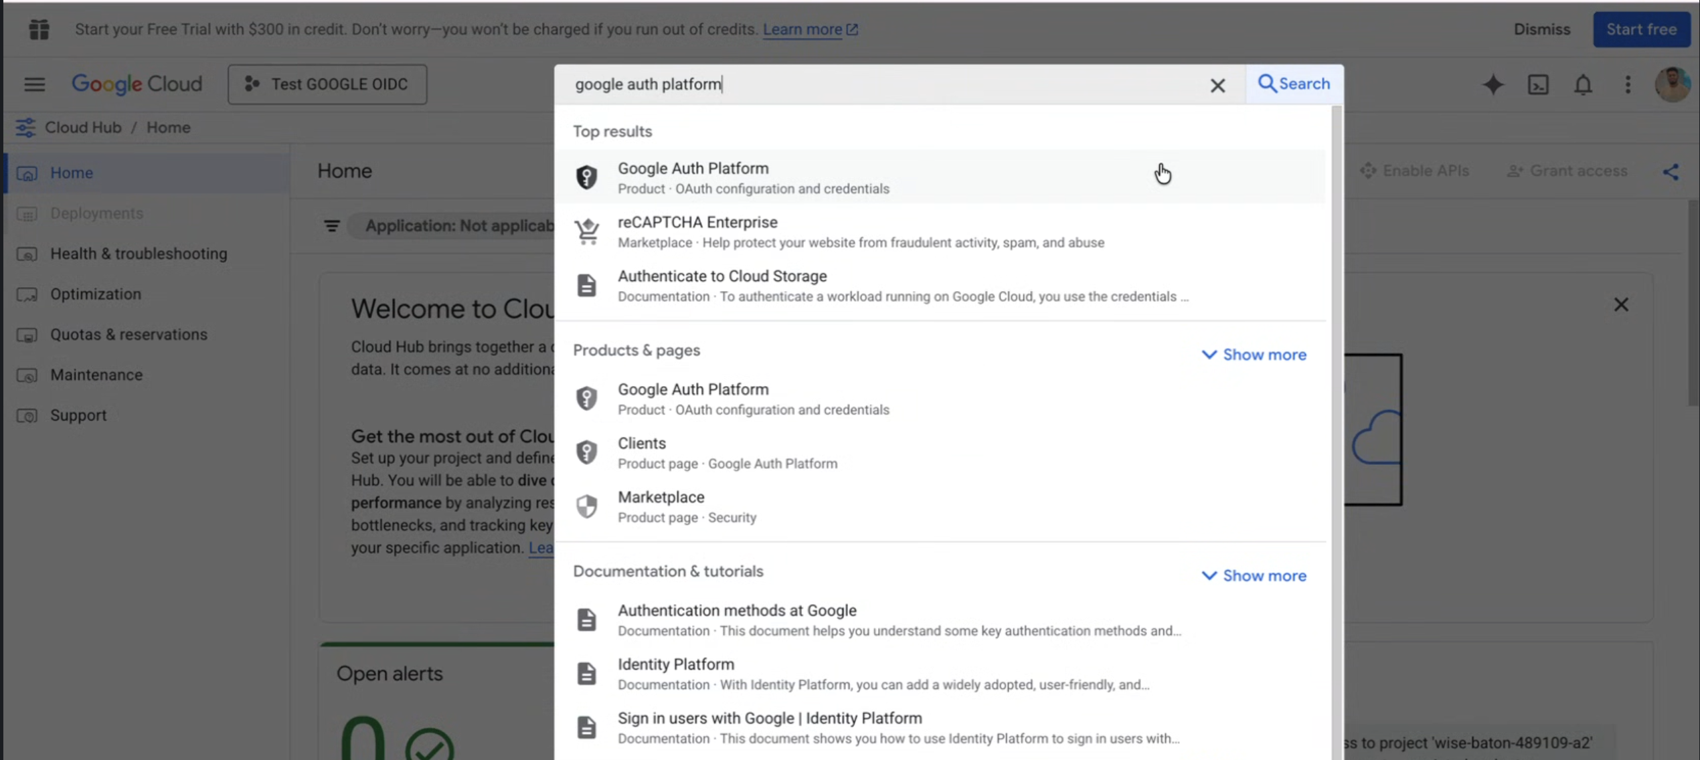Open the Learn more link in the banner
The height and width of the screenshot is (760, 1700).
click(x=803, y=29)
